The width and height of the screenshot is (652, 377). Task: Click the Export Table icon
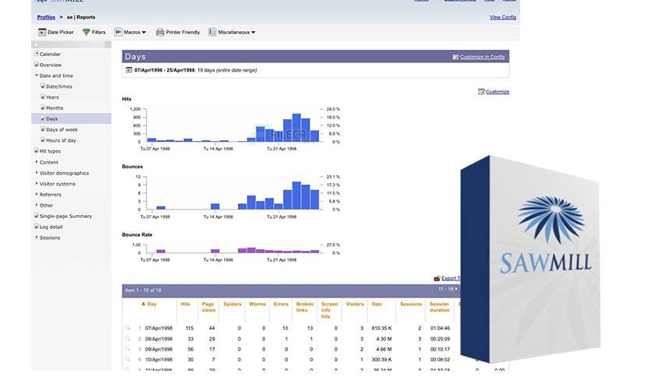pos(437,278)
